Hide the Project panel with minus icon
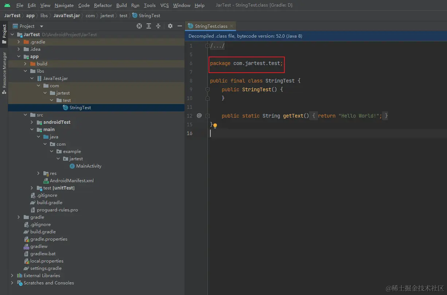Viewport: 447px width, 295px height. (x=180, y=26)
